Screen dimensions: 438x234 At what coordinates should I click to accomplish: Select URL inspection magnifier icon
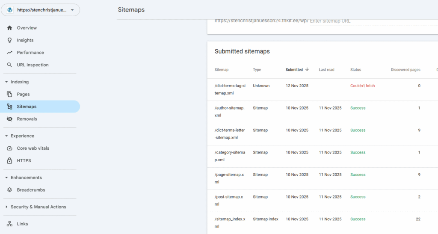(x=9, y=65)
